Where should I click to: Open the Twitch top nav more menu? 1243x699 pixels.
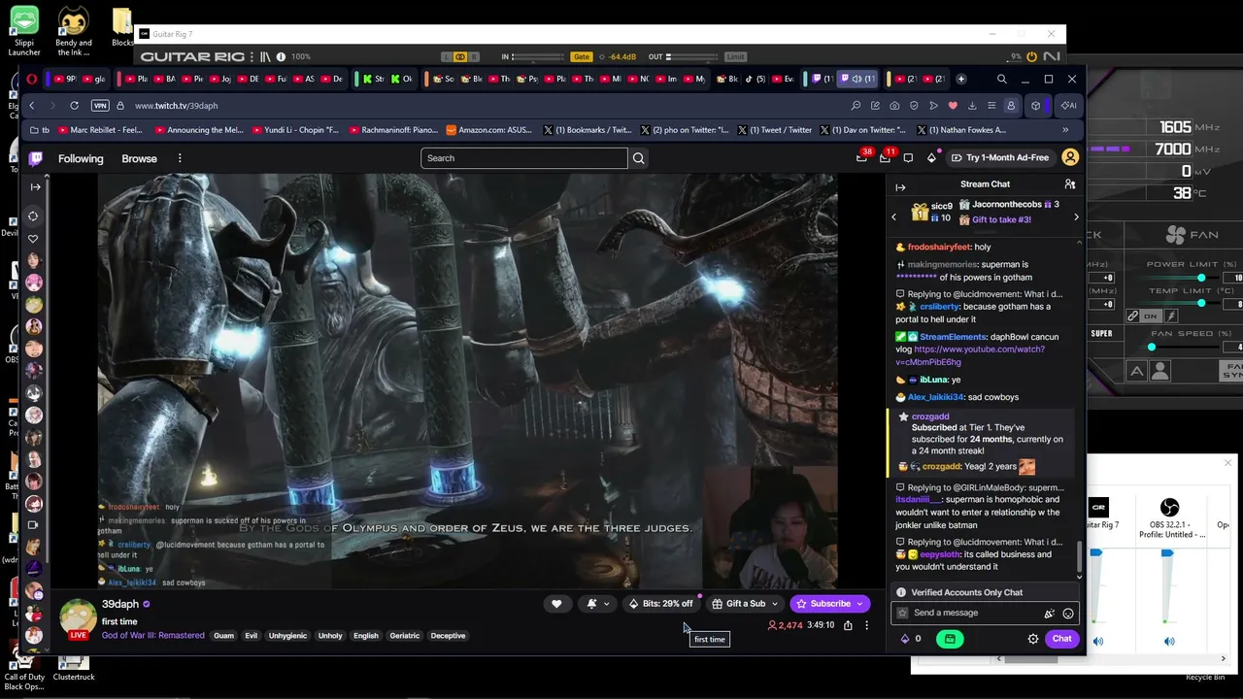[x=180, y=158]
